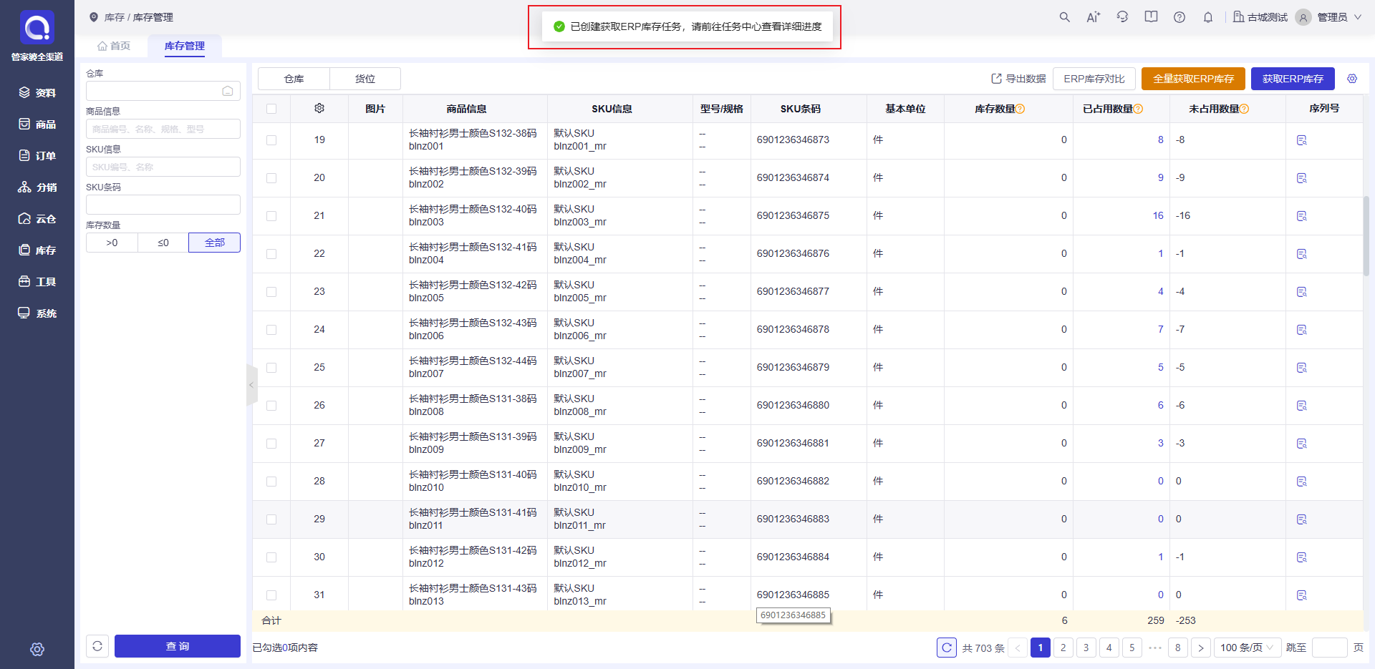Click the 管家婆全渠道 logo
The image size is (1375, 669).
[x=37, y=36]
